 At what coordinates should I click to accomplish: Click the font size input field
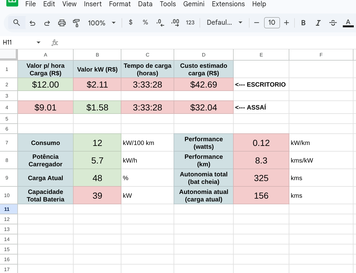(x=272, y=23)
